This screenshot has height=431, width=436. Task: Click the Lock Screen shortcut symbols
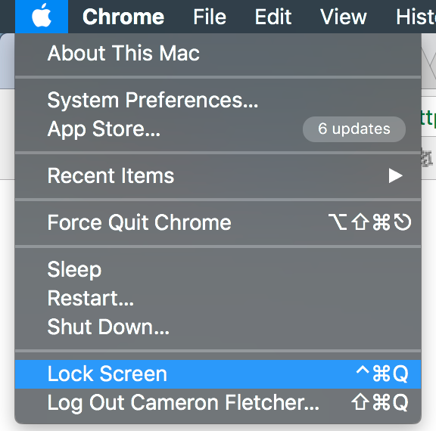(382, 374)
